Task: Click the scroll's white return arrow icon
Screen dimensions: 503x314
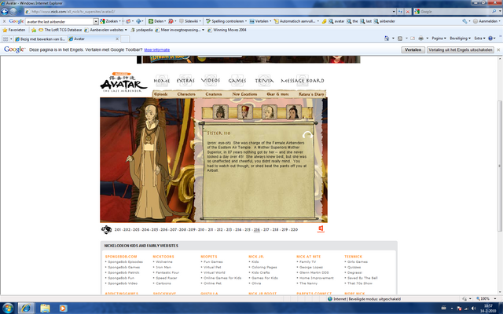Action: coord(307,134)
